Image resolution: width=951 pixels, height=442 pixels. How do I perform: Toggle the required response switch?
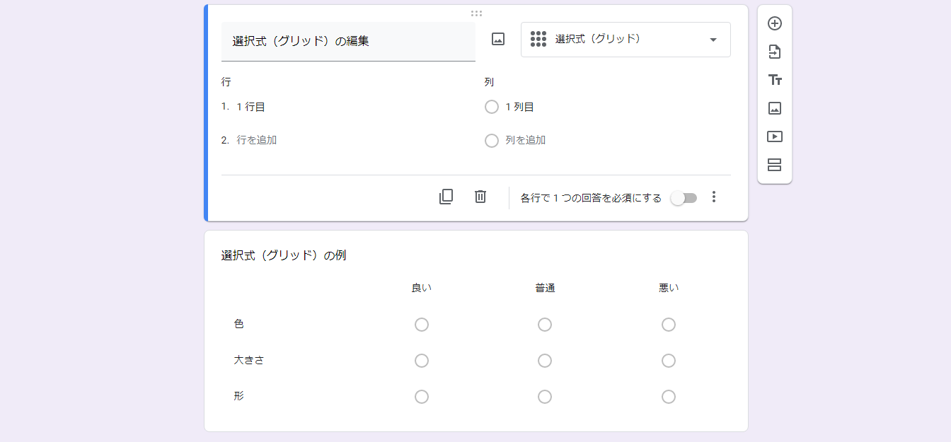tap(684, 198)
